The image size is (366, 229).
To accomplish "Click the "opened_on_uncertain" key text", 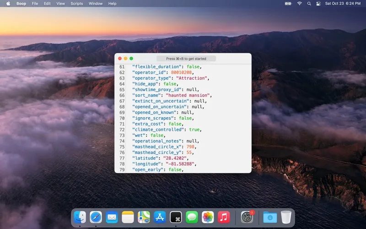I will click(159, 107).
